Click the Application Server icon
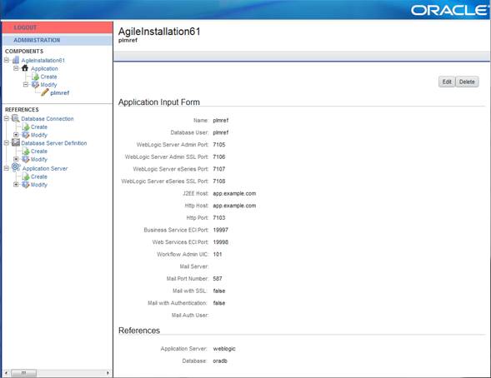The image size is (491, 378). pos(16,167)
